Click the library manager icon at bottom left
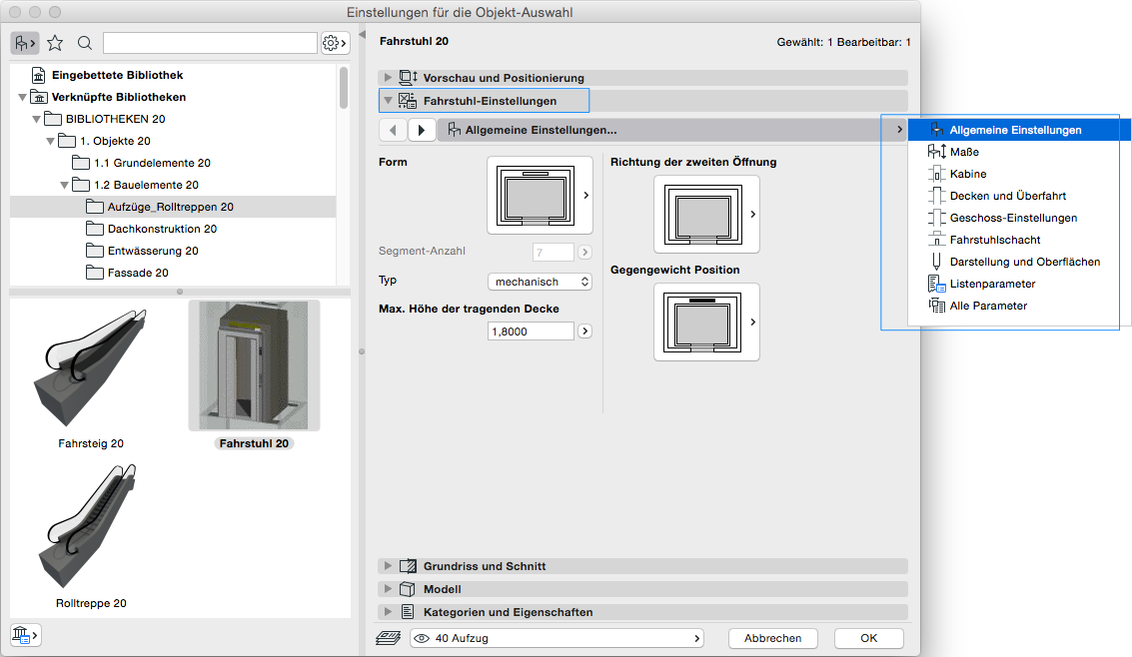 pyautogui.click(x=24, y=634)
